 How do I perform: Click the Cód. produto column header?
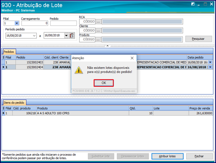pos(25,108)
